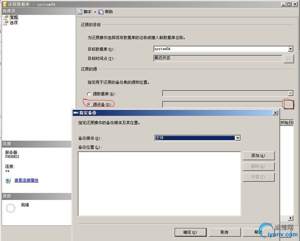The image size is (300, 241).
Task: Click the 源设备 path field
Action: (222, 105)
